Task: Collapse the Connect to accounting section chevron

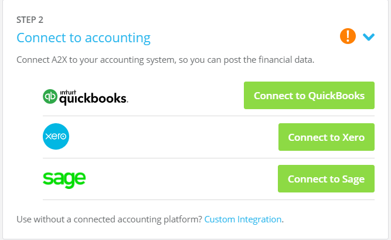Action: click(369, 38)
